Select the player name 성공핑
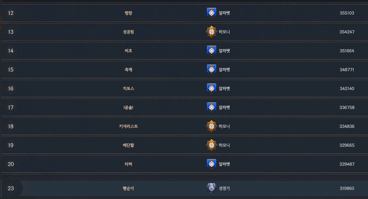This screenshot has width=368, height=199. click(x=128, y=32)
